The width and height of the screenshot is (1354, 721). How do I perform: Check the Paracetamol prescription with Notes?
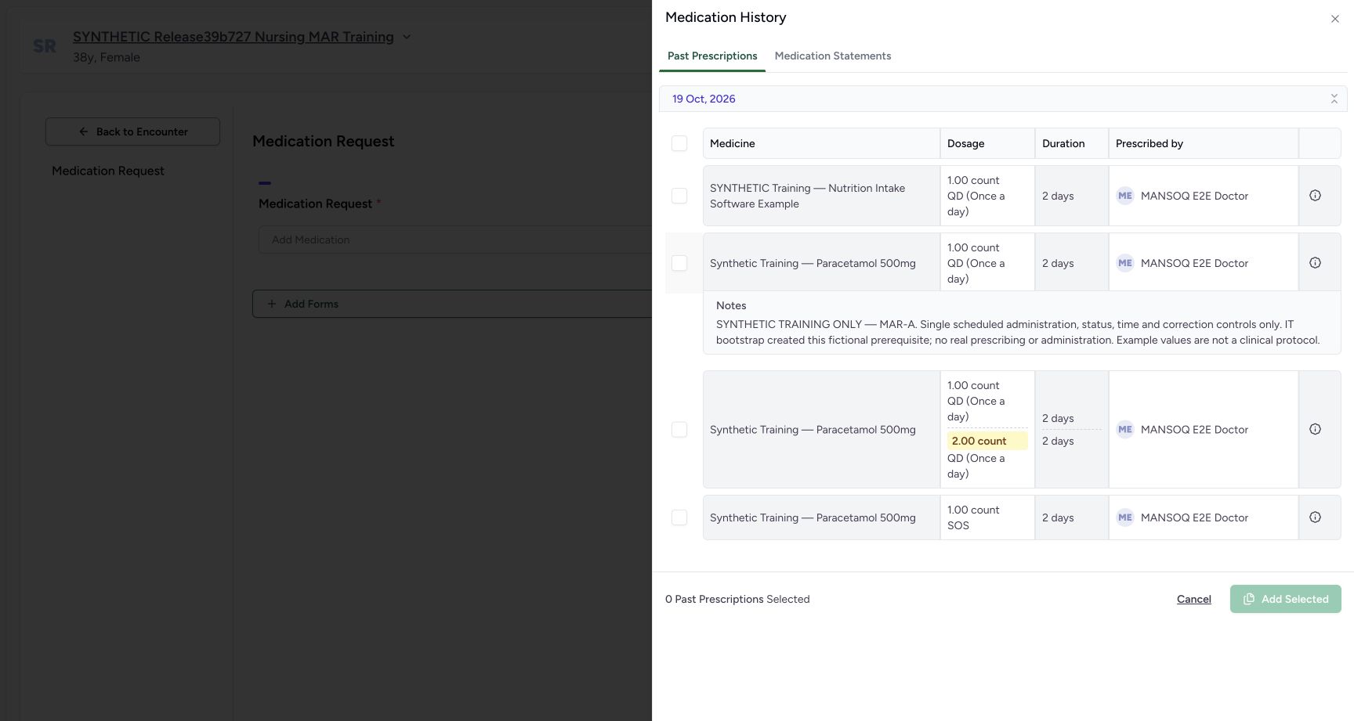pyautogui.click(x=679, y=263)
